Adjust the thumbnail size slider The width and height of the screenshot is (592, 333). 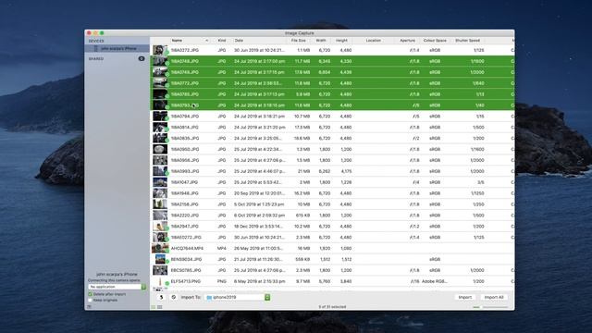tap(491, 307)
